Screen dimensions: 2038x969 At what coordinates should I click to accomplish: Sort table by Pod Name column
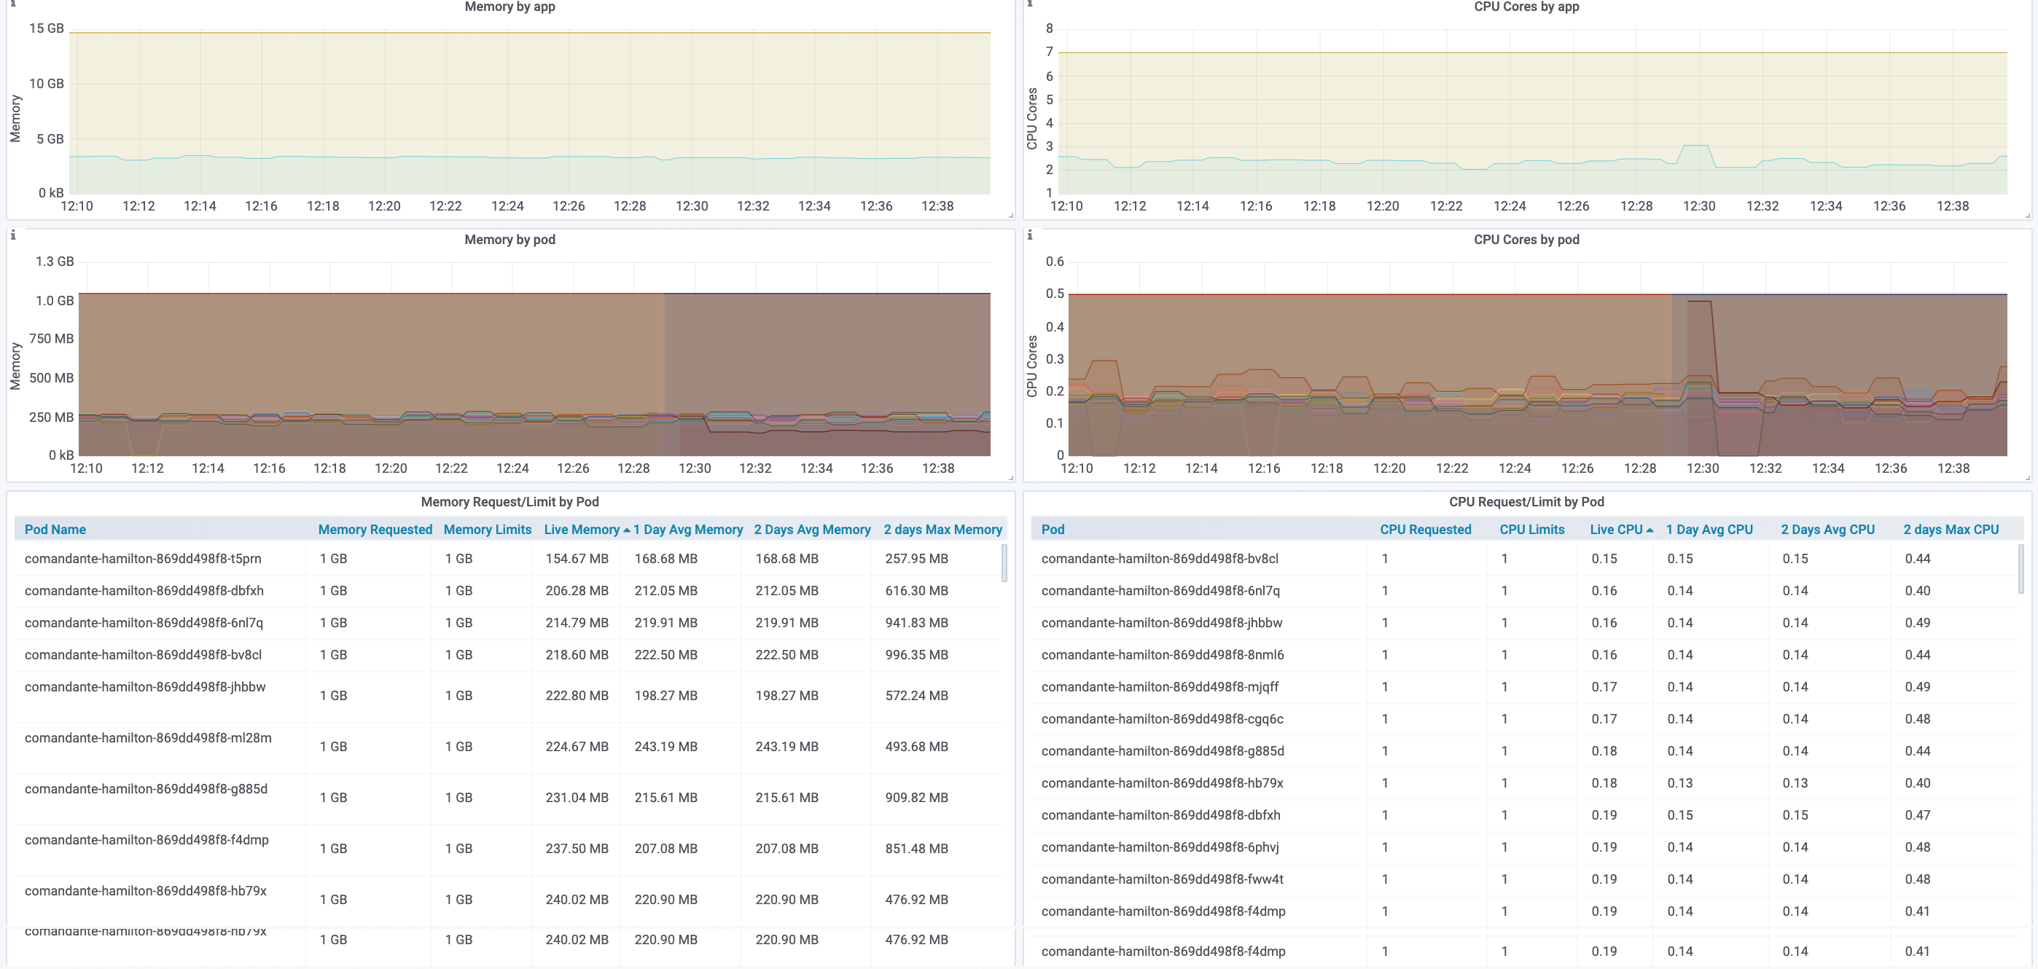click(55, 530)
